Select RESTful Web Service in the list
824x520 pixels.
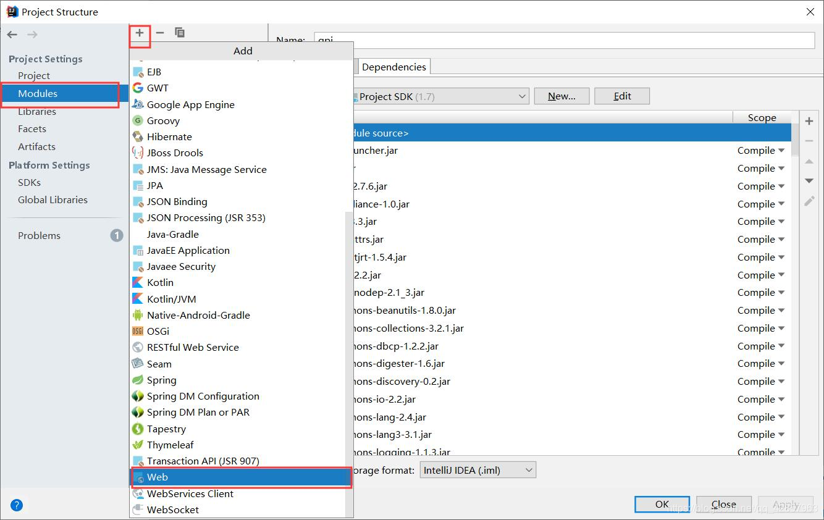[238, 347]
